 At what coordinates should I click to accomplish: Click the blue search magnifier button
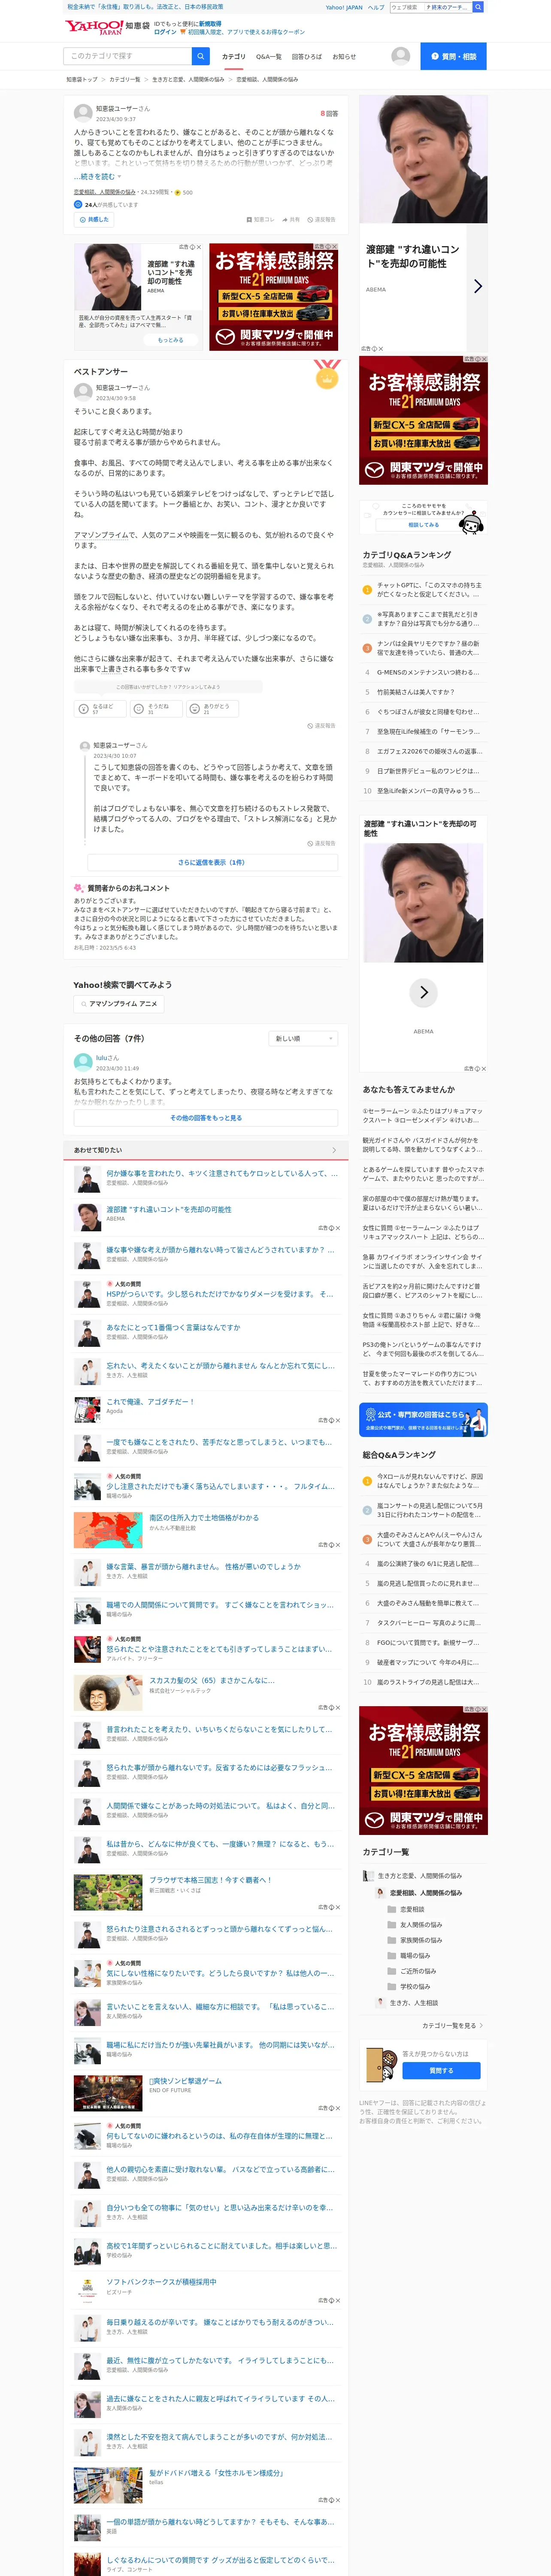pyautogui.click(x=201, y=56)
